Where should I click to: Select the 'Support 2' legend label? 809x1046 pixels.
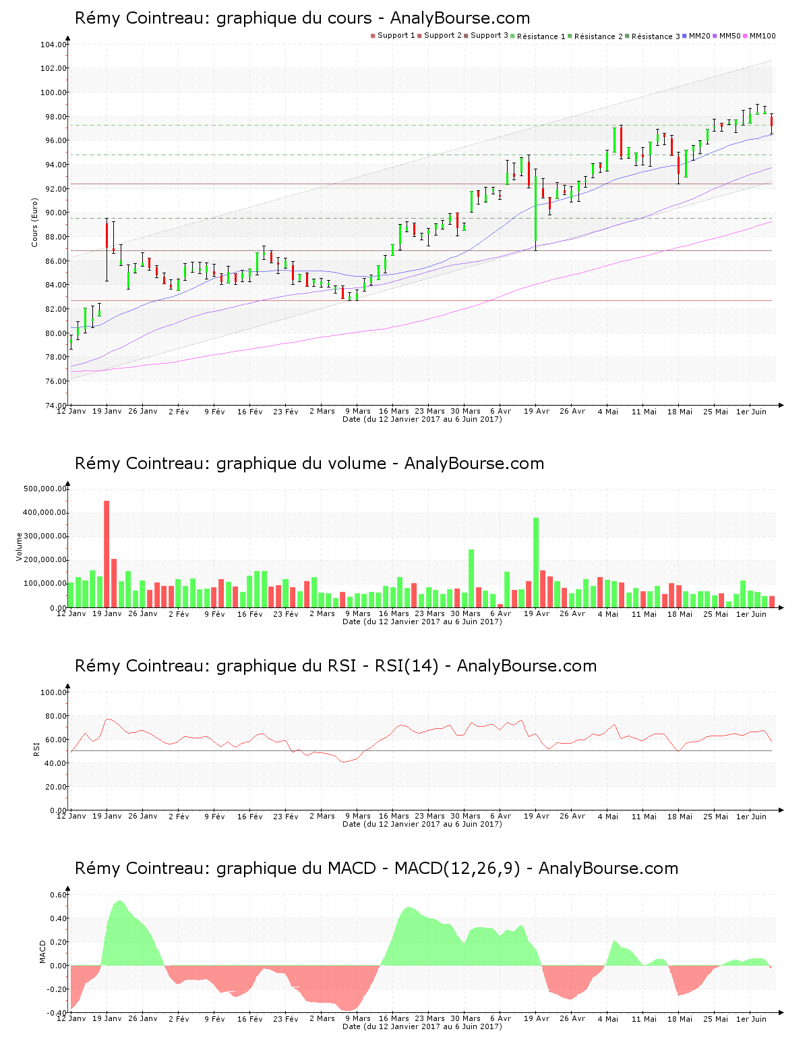coord(443,36)
